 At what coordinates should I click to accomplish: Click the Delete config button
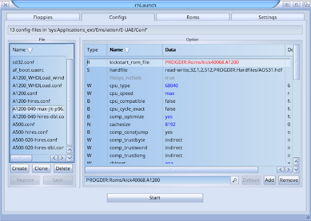point(63,168)
